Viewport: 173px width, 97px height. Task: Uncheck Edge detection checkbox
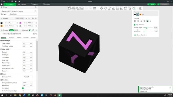click(x=135, y=25)
